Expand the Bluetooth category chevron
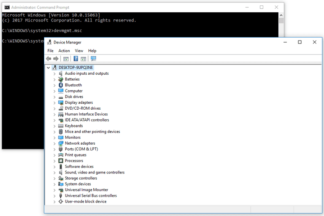This screenshot has width=324, height=216. [54, 85]
